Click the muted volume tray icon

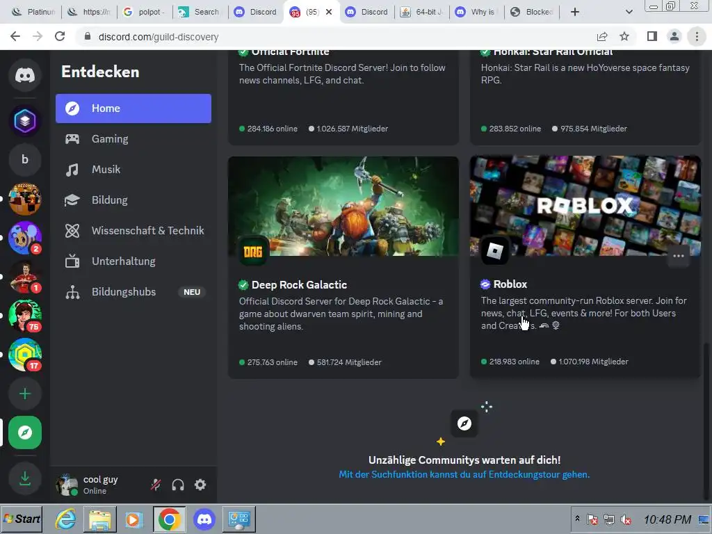[x=626, y=519]
